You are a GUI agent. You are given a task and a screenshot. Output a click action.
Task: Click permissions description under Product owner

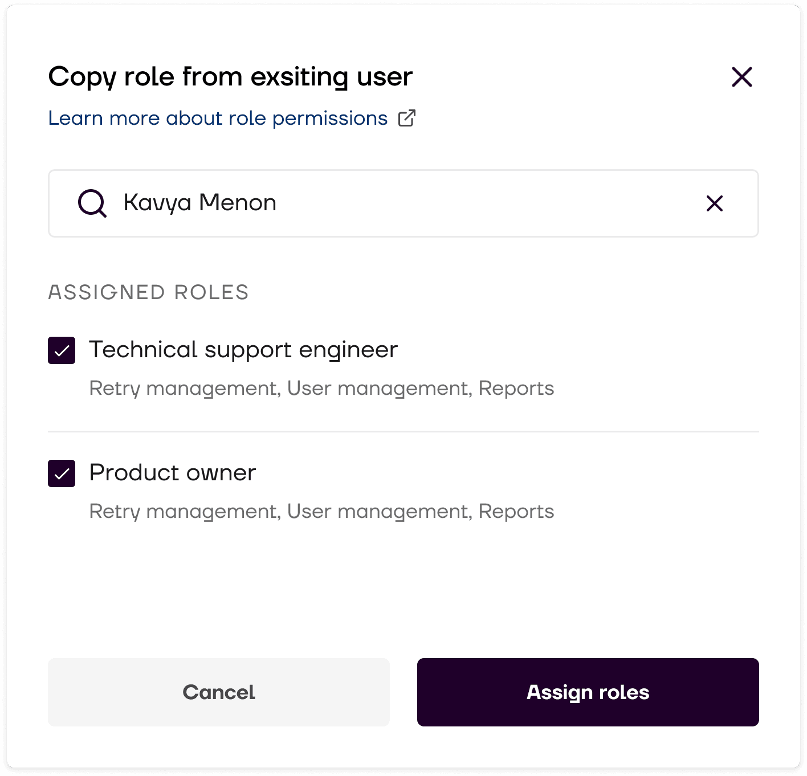(x=321, y=512)
